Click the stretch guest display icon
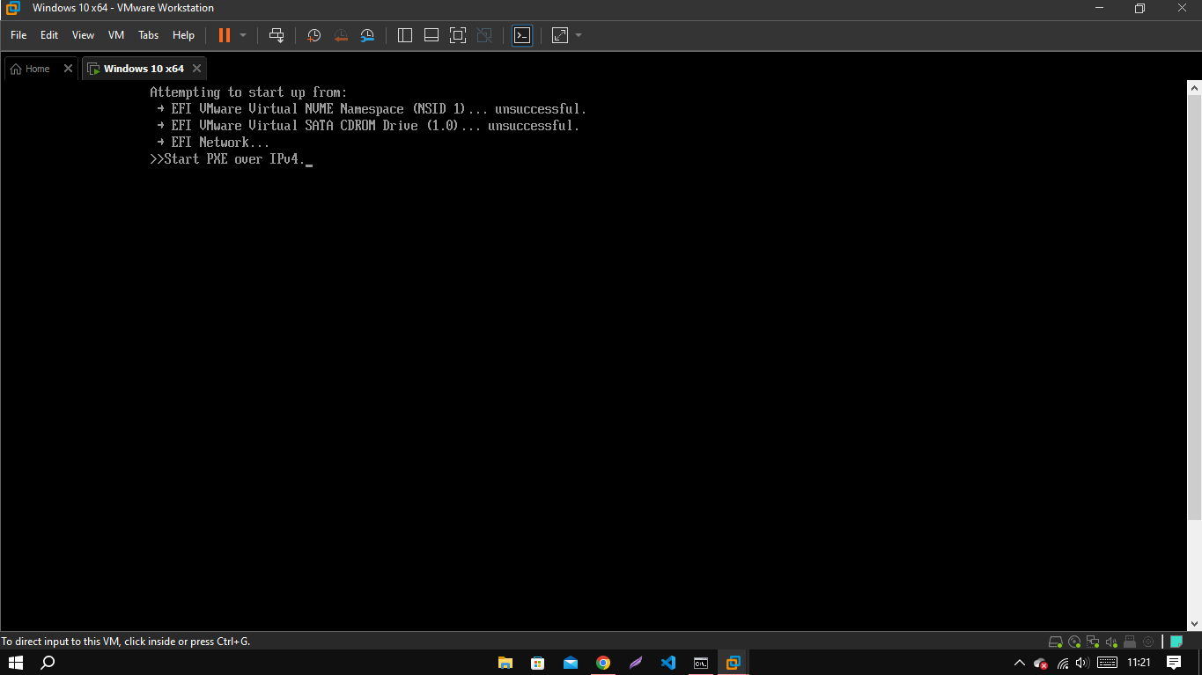Screen dimensions: 1202x675 click(x=560, y=35)
